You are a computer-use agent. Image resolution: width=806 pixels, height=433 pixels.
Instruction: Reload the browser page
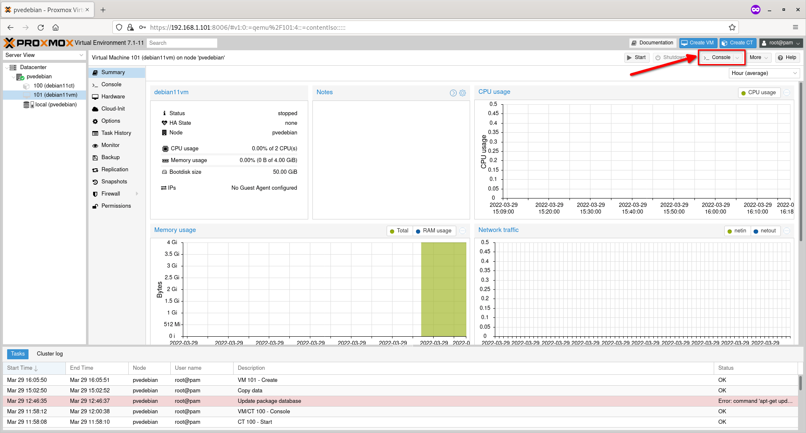(41, 28)
